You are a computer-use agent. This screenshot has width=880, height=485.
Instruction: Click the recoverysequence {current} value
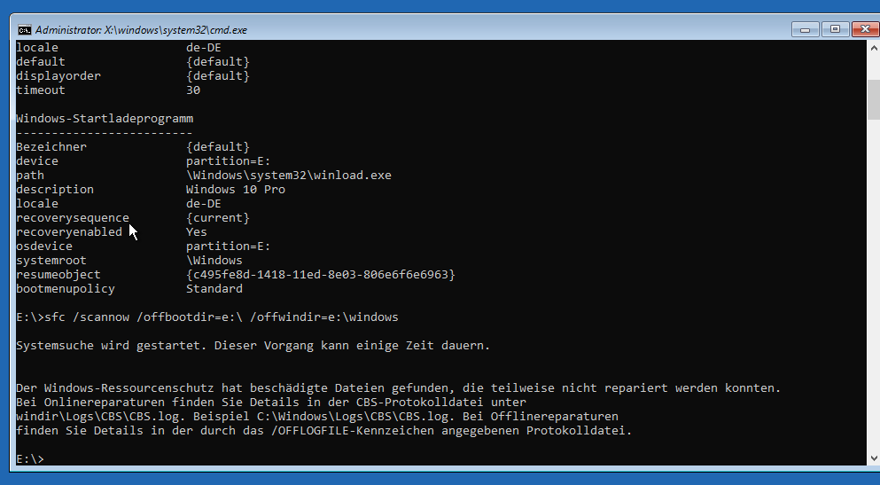[217, 217]
